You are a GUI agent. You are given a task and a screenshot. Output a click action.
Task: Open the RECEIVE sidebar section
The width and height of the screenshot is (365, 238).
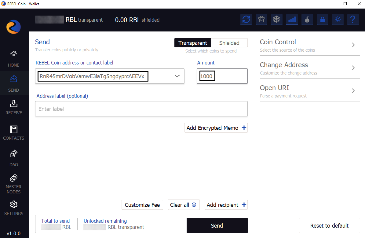tap(13, 107)
